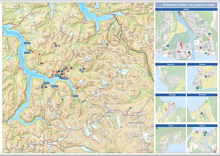Click the Stordal label on the main map
The image size is (220, 156).
point(27,53)
